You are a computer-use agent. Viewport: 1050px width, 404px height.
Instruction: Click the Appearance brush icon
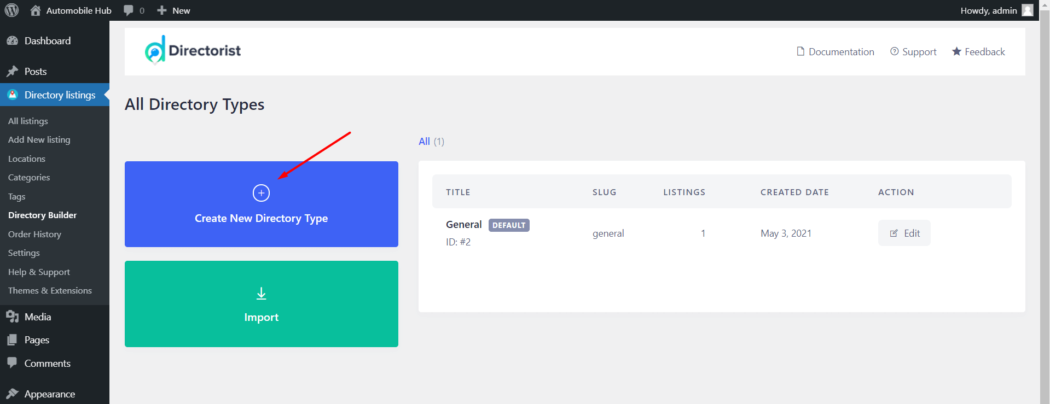12,394
